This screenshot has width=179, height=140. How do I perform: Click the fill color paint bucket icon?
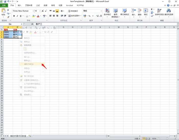33,16
